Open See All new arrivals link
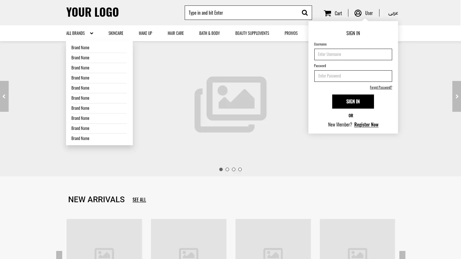461x259 pixels. point(139,200)
